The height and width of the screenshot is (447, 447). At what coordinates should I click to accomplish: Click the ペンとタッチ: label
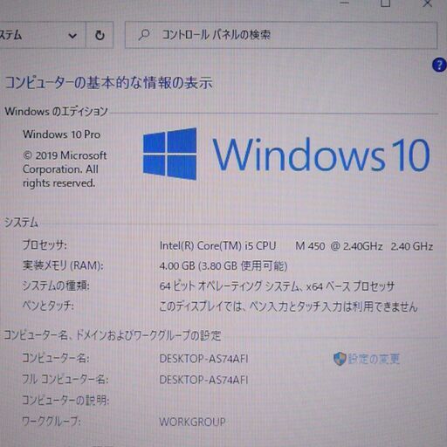click(48, 306)
